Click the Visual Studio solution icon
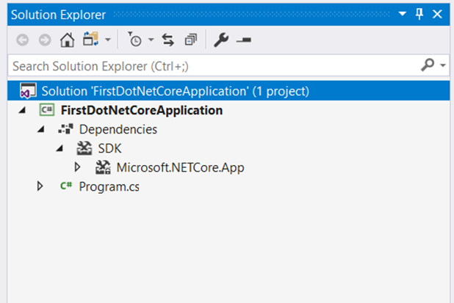The image size is (454, 303). (28, 91)
